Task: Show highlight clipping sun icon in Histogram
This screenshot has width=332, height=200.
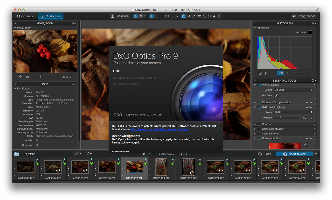Action: tap(266, 73)
